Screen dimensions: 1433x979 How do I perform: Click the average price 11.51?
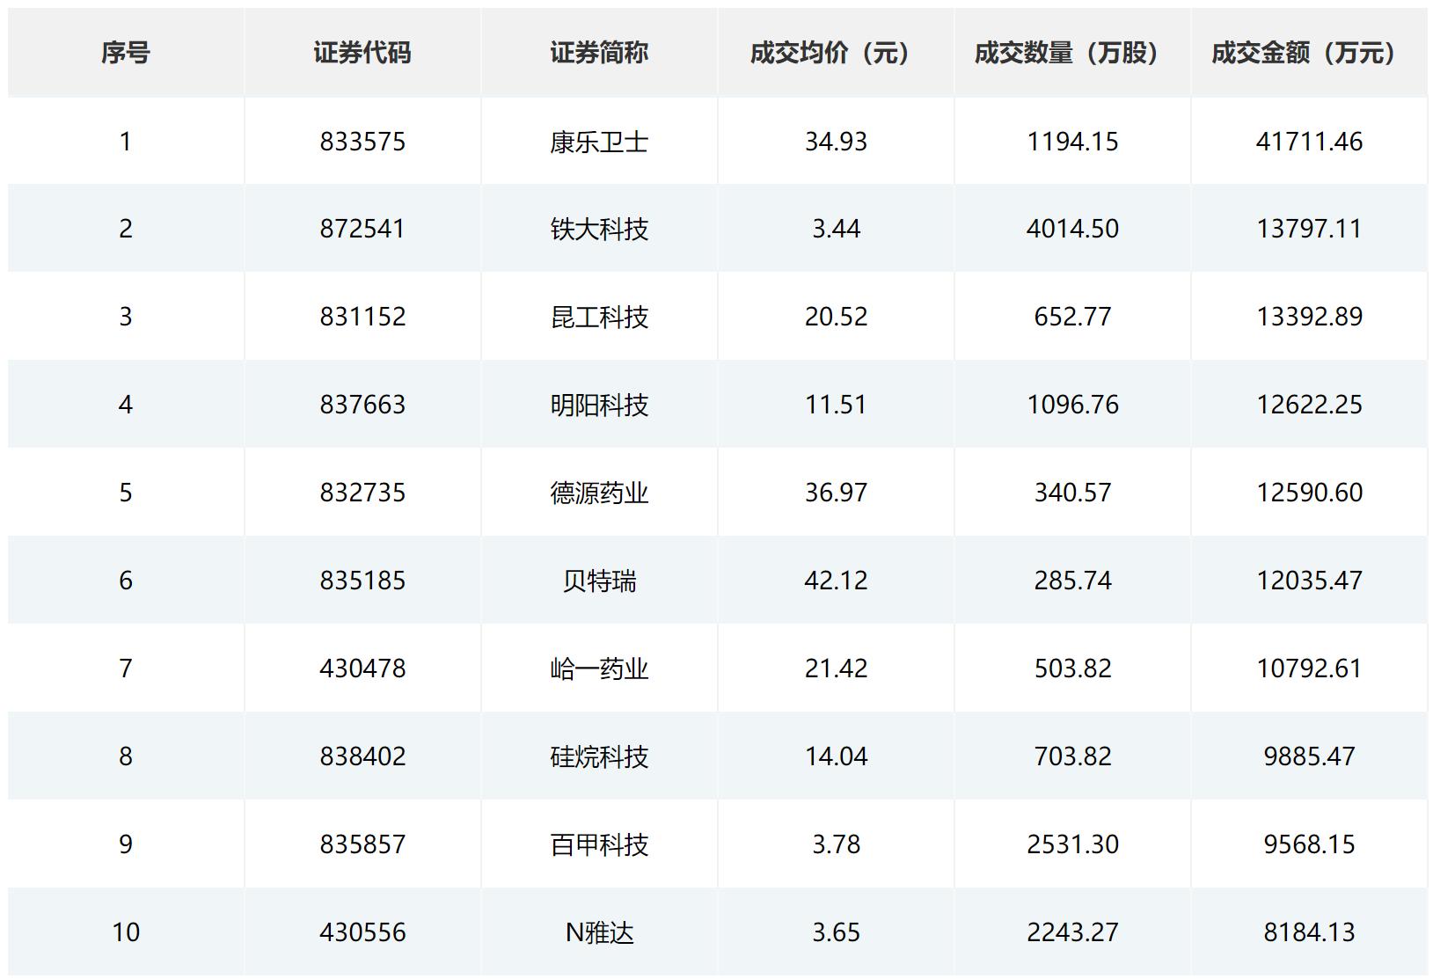tap(836, 405)
